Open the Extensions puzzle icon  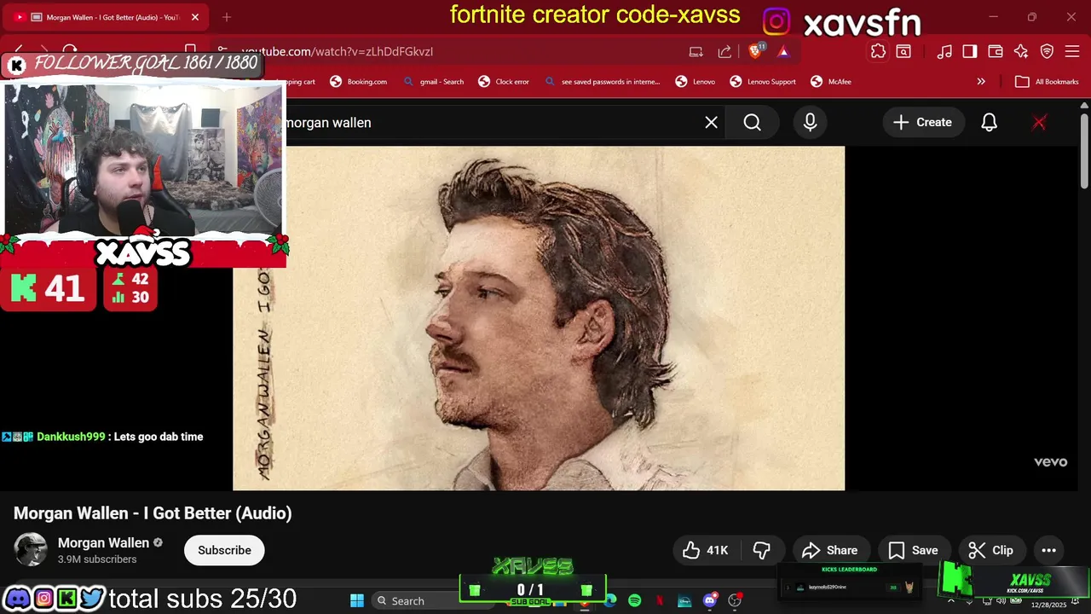[878, 51]
